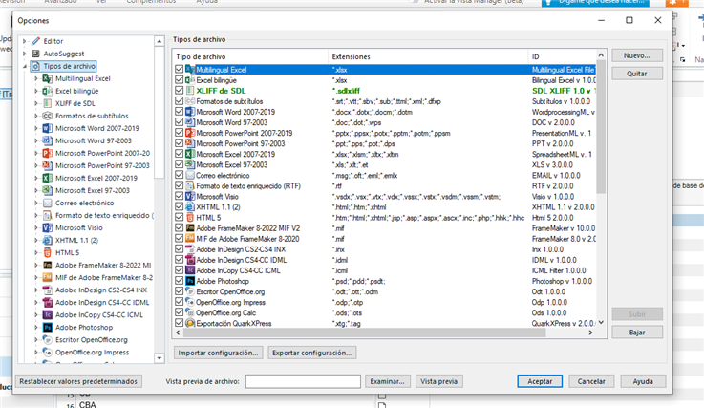Click Adobe InCopy CS4-CC ICML icon in tree

tap(48, 315)
